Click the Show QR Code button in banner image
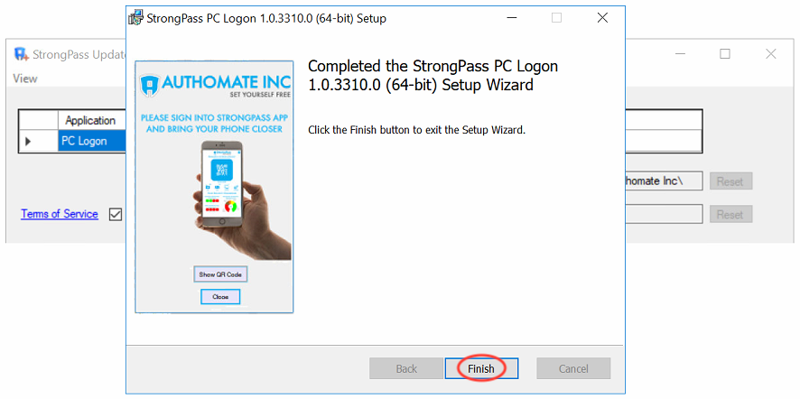Image resolution: width=800 pixels, height=399 pixels. tap(220, 274)
